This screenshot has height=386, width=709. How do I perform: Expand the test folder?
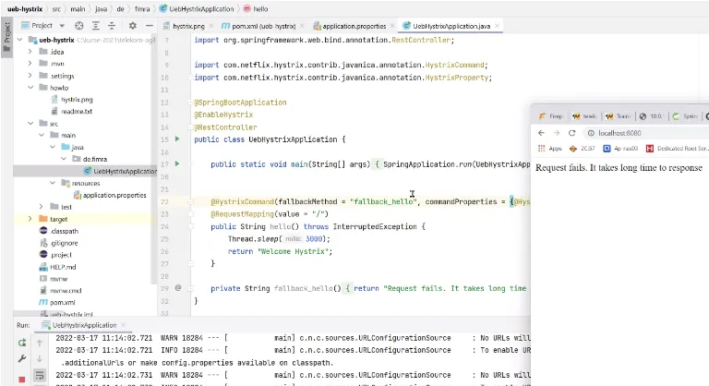point(42,207)
